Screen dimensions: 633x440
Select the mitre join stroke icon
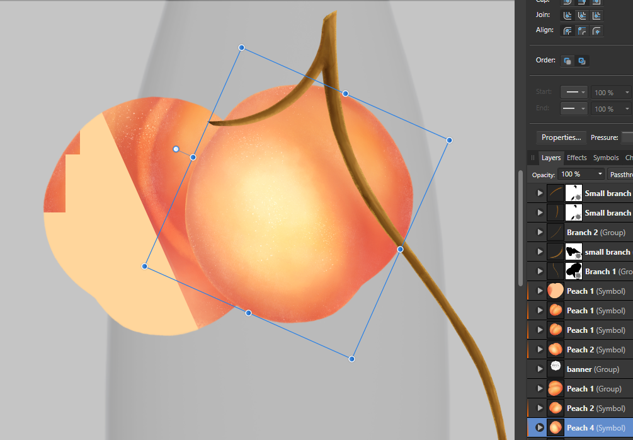coord(596,15)
